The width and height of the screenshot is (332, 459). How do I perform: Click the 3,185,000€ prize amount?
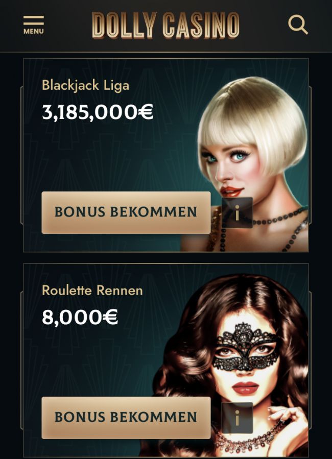tap(98, 112)
